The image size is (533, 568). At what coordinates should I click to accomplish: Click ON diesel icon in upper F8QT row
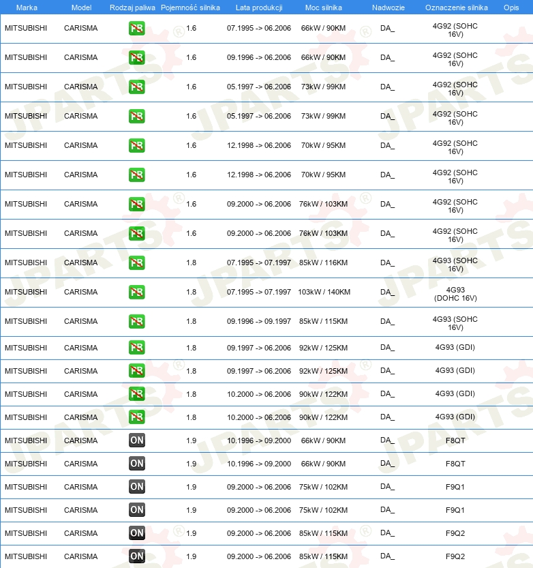tap(137, 440)
